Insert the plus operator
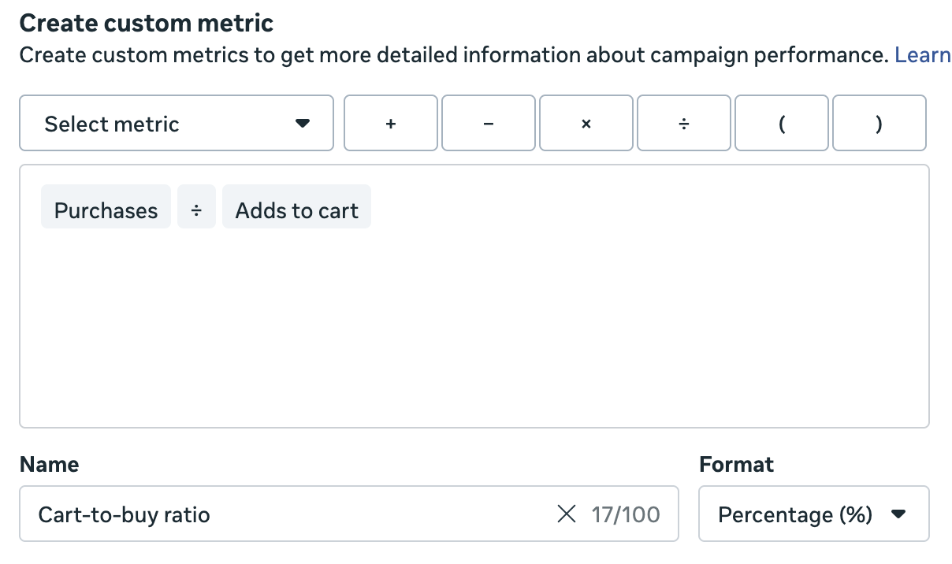This screenshot has width=952, height=564. click(x=390, y=123)
